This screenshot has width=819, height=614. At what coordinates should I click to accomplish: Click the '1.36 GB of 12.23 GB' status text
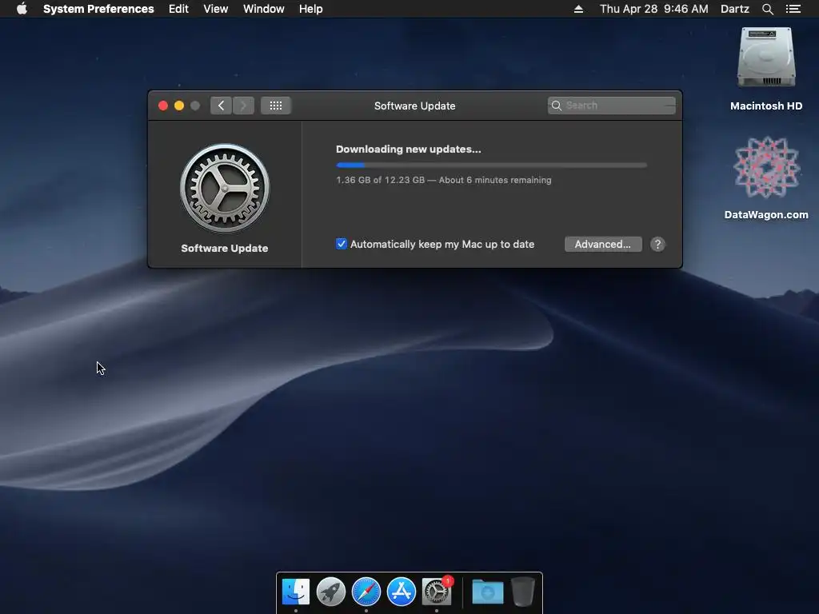[x=380, y=180]
